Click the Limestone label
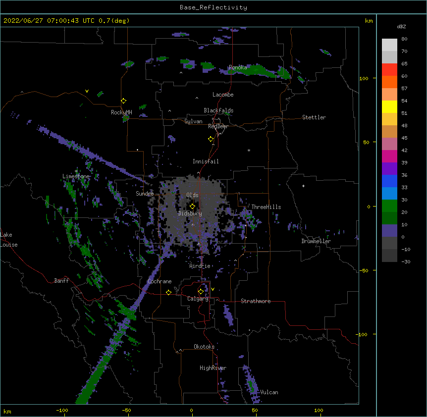Image resolution: width=427 pixels, height=417 pixels. (76, 176)
